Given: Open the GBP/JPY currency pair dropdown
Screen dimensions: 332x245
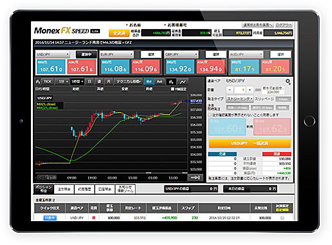Looking at the screenshot, I should pos(181,54).
